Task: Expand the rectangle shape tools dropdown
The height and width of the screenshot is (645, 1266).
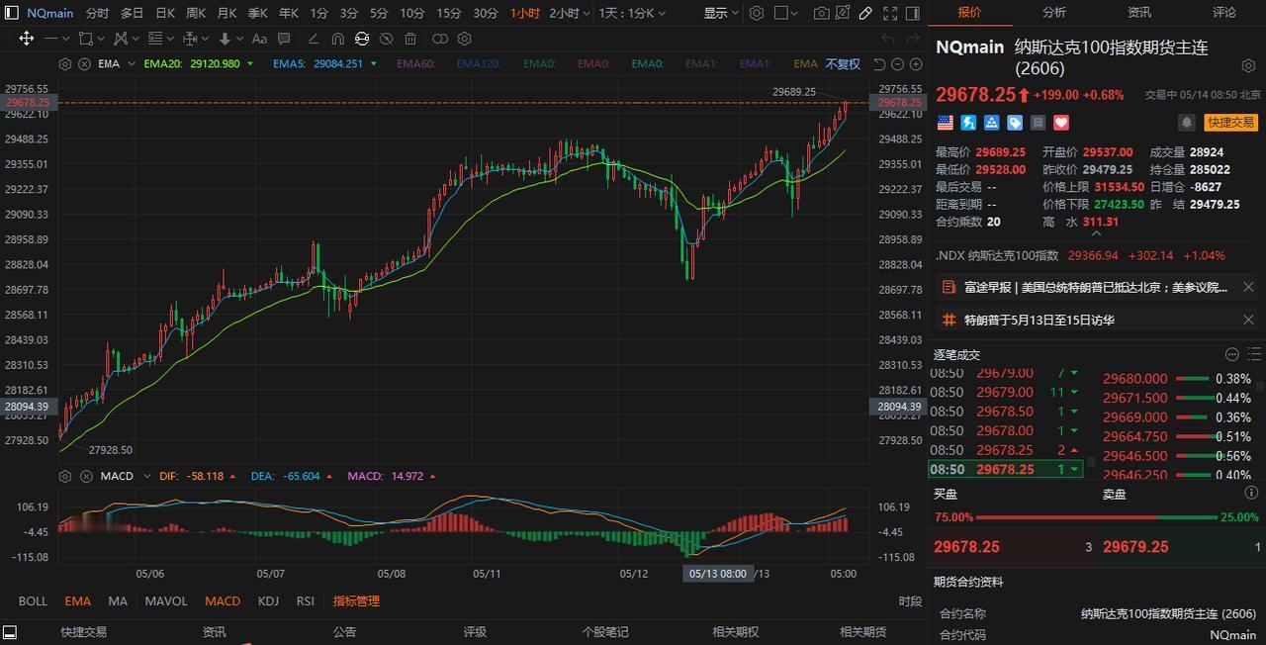Action: tap(101, 39)
